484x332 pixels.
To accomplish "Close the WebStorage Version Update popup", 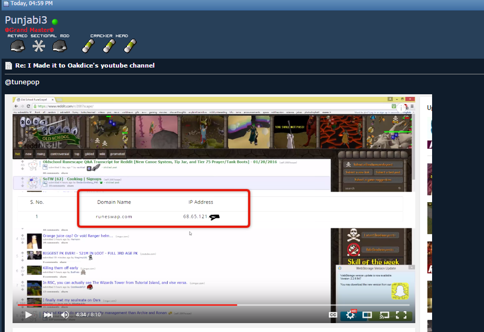I will coord(412,268).
